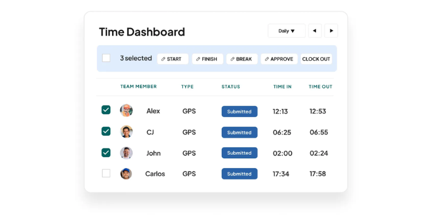Sort by TEAM MEMBER column header

pos(138,87)
